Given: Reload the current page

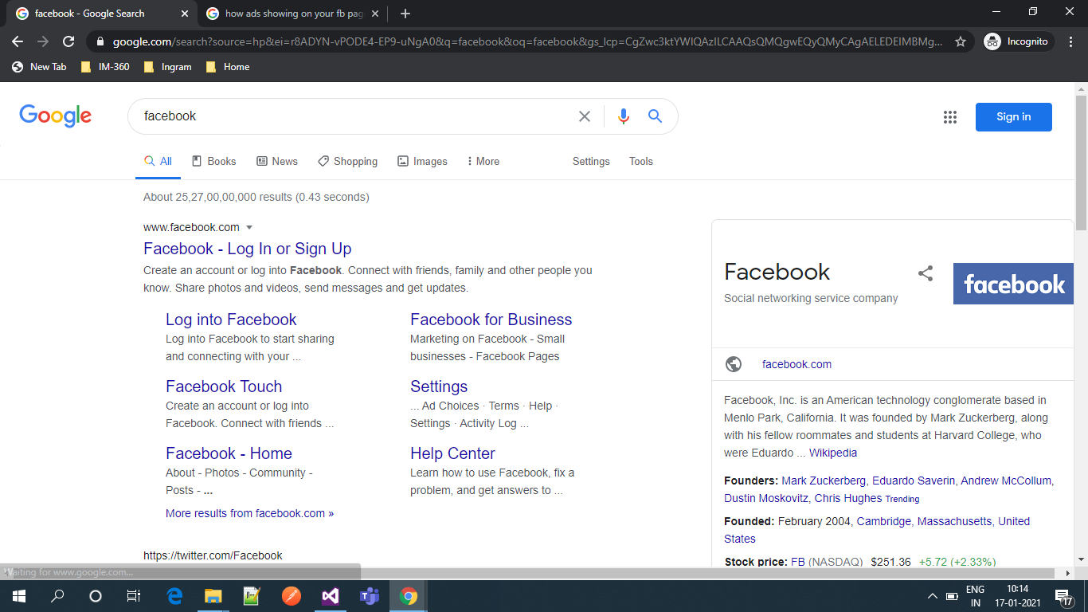Looking at the screenshot, I should 69,41.
